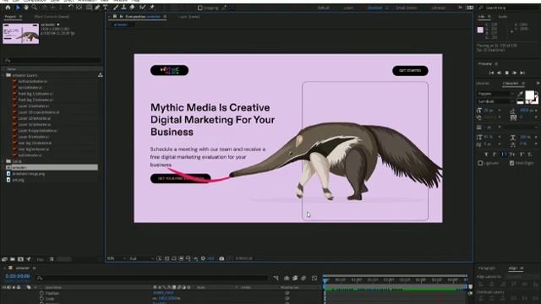The width and height of the screenshot is (541, 304).
Task: Select the Selection arrow tool
Action: (18, 8)
